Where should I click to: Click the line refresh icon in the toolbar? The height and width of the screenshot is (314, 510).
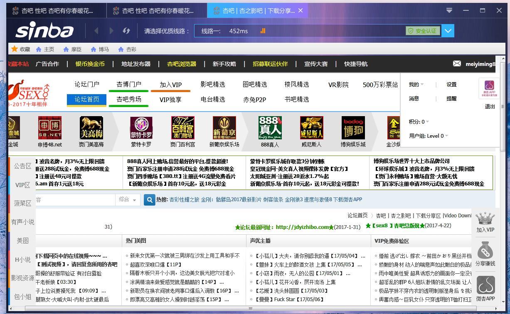coord(126,31)
